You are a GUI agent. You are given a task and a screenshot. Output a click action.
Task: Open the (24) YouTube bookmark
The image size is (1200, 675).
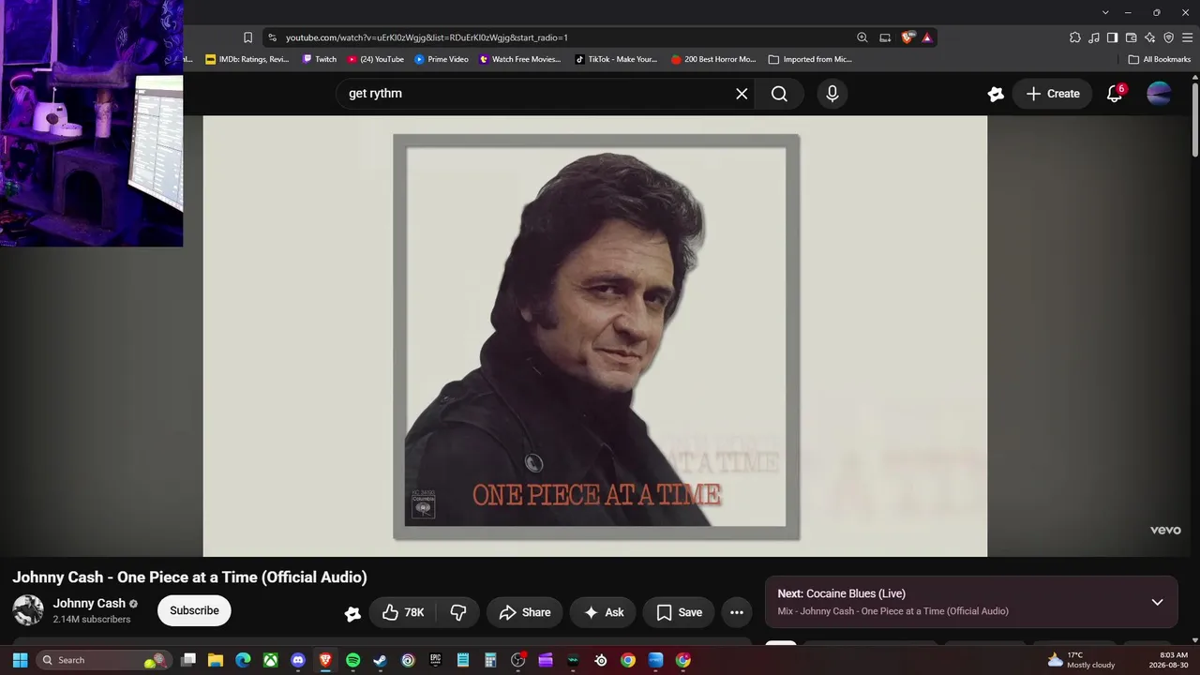coord(376,59)
